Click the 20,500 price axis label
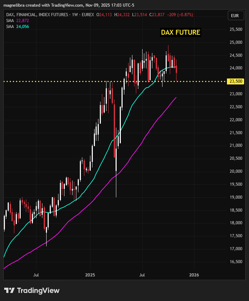 click(236, 158)
